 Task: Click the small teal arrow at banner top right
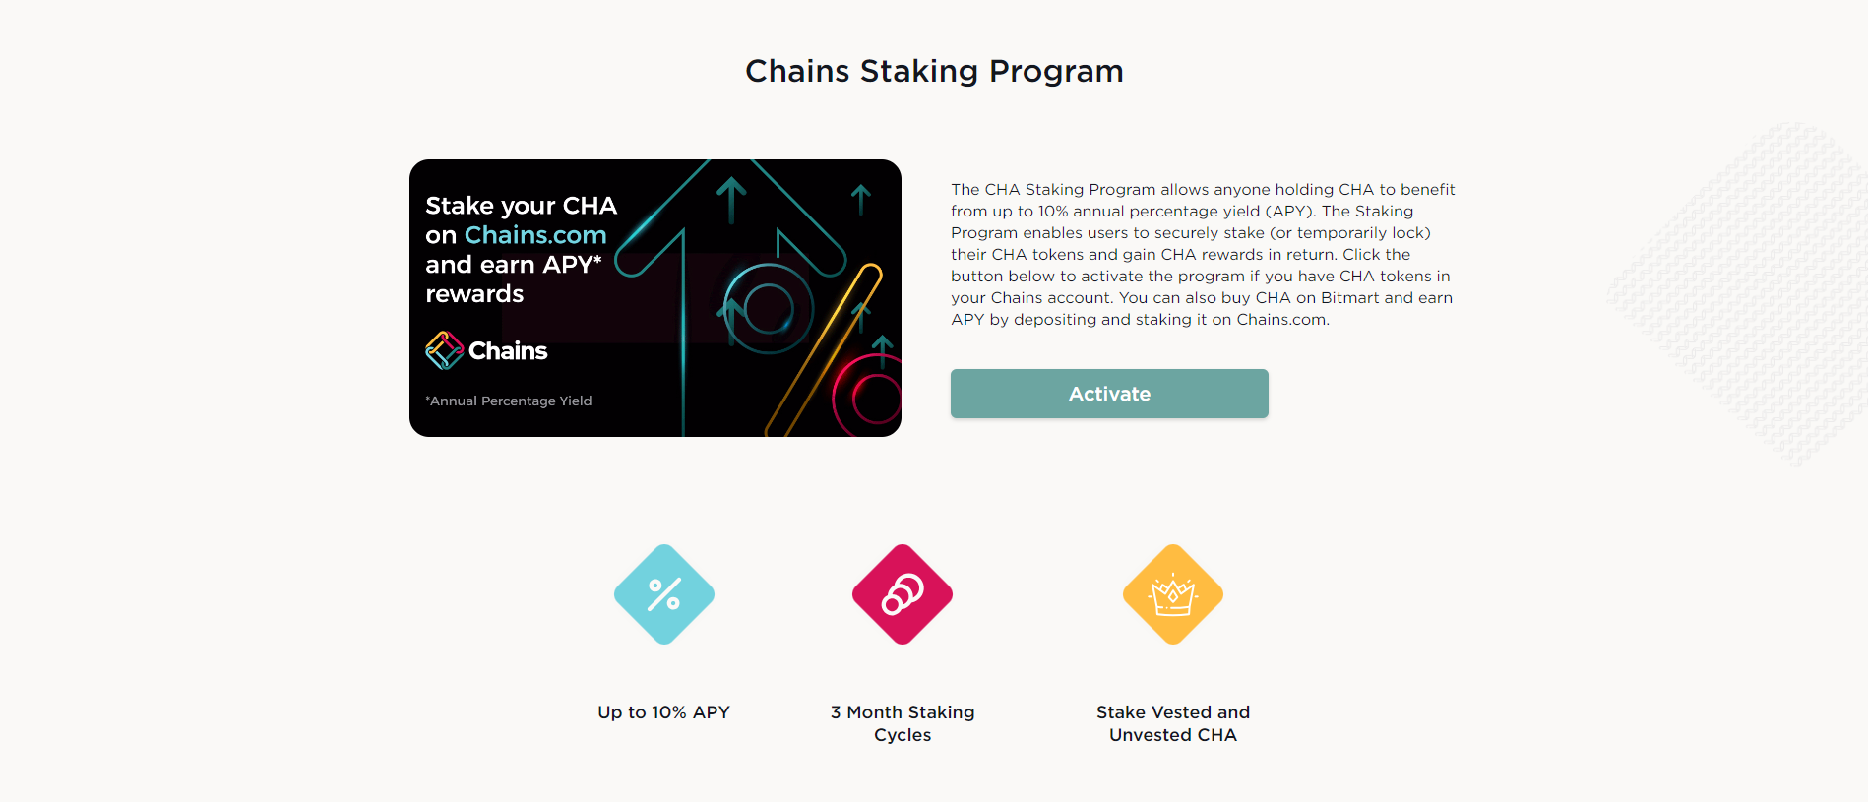coord(861,199)
